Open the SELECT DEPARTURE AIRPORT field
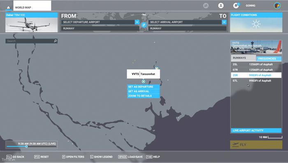The width and height of the screenshot is (288, 163). (100, 22)
